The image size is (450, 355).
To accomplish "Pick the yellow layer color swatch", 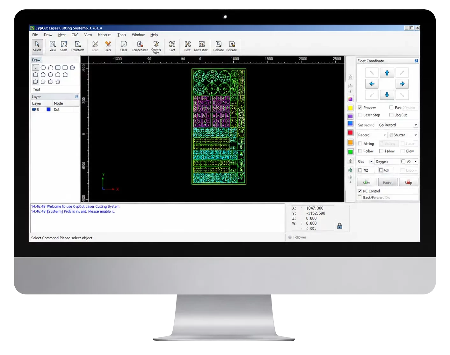I will (350, 108).
